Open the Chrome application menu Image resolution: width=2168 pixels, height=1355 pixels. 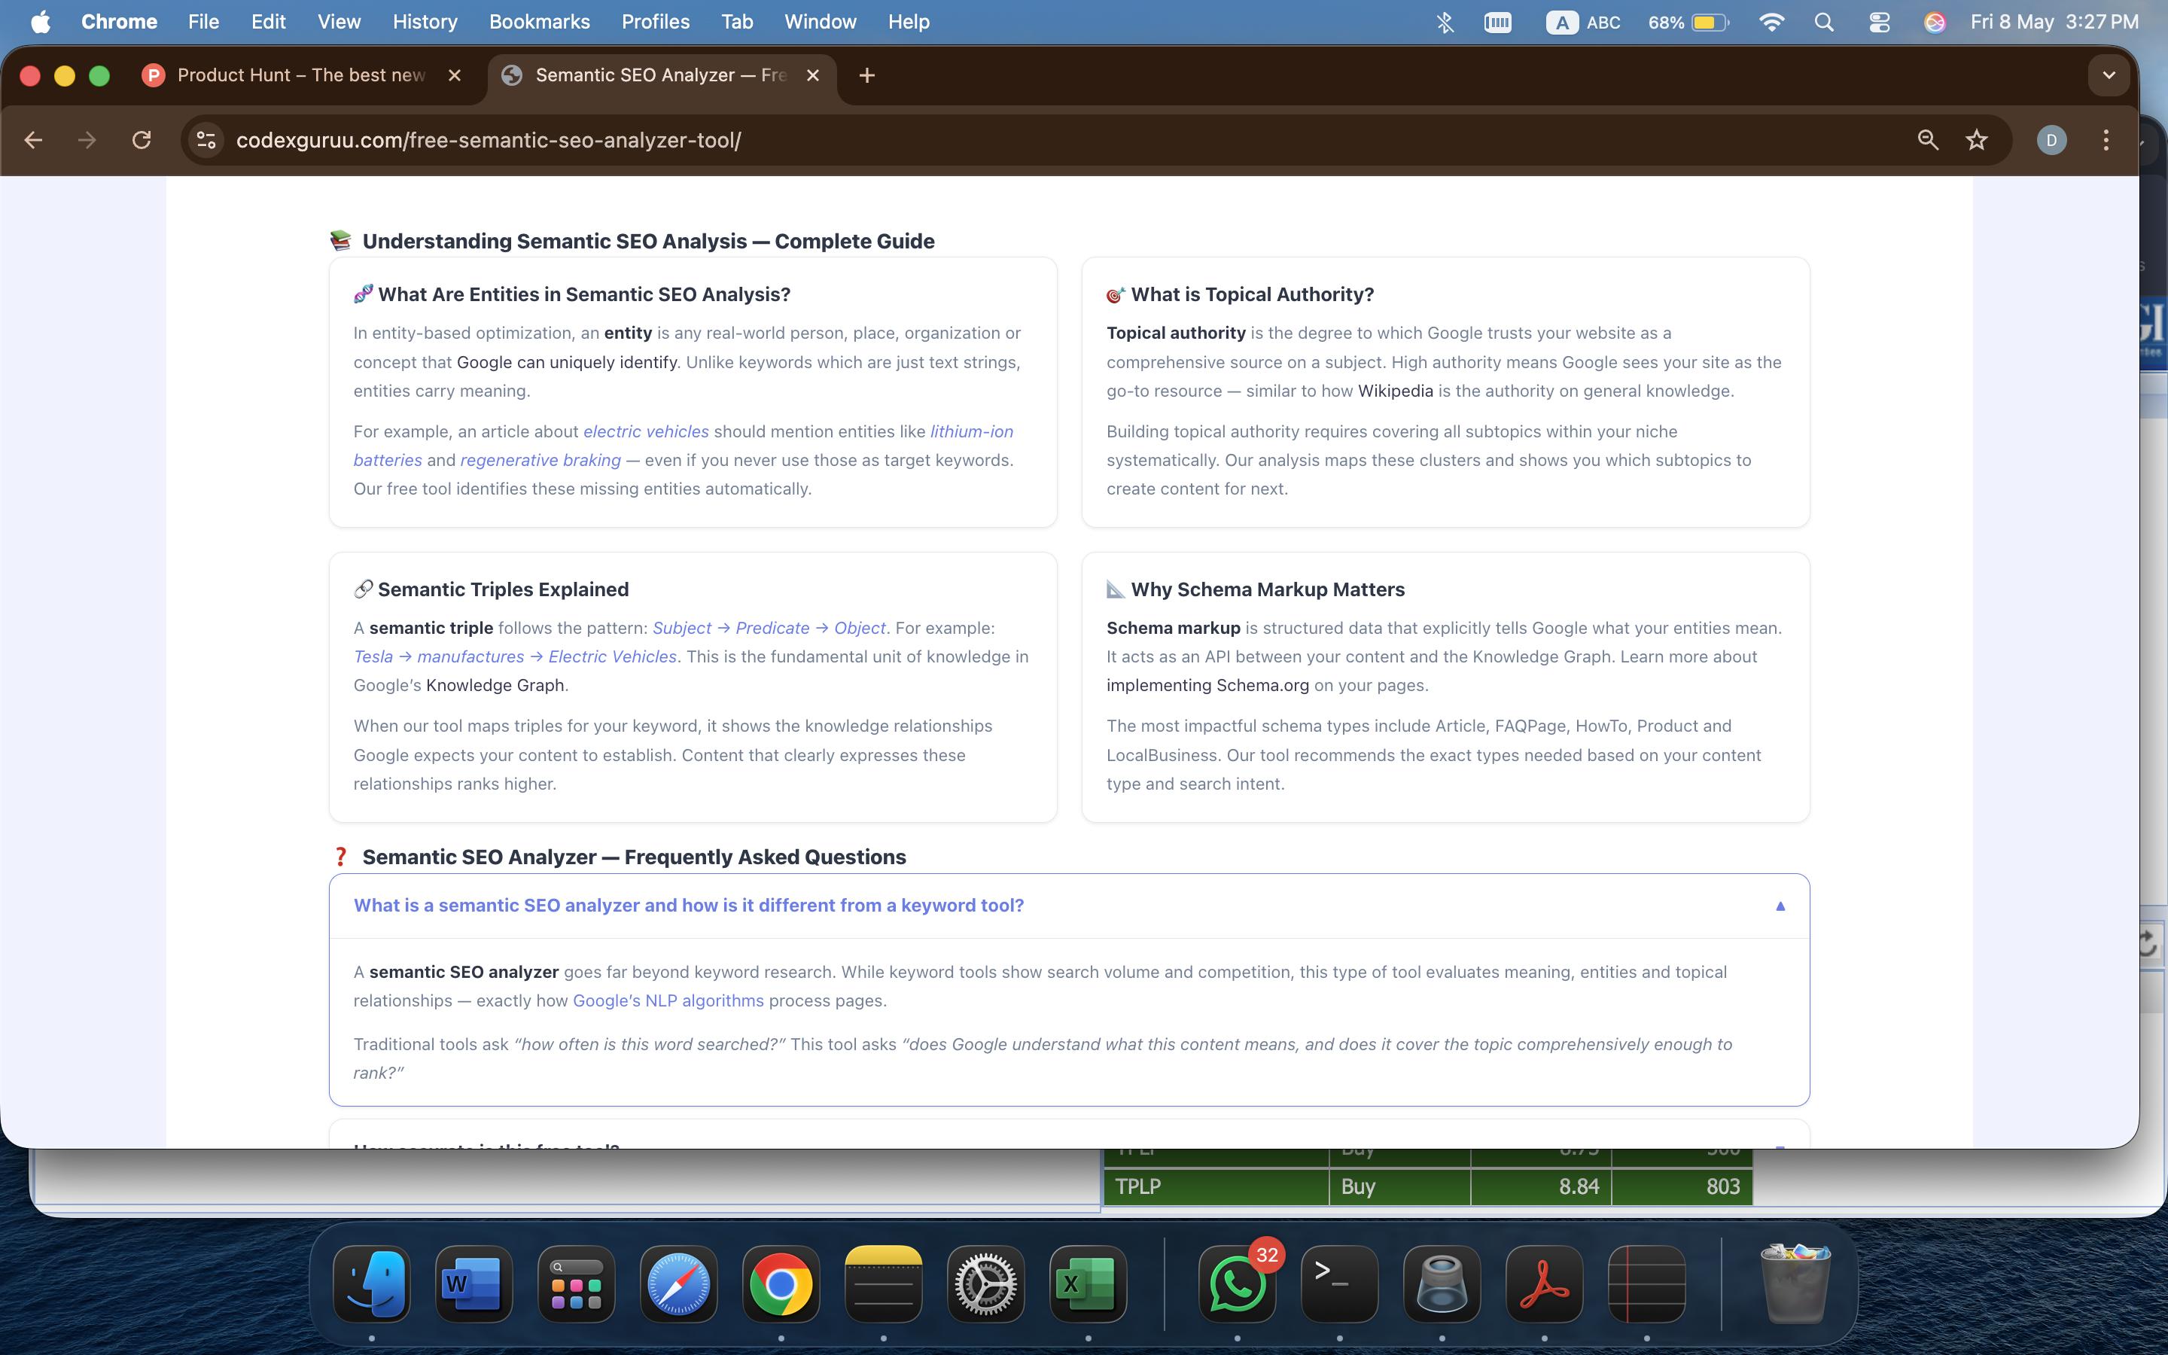tap(119, 22)
